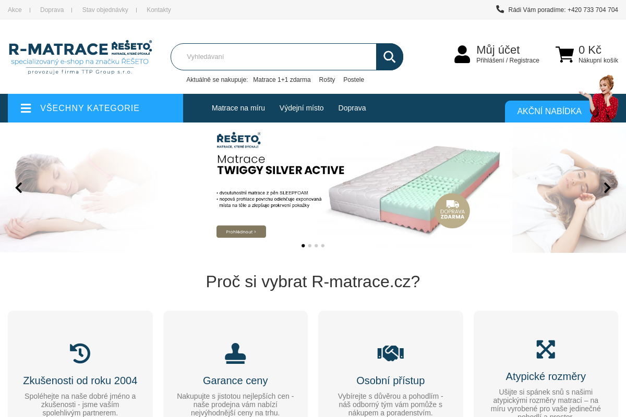Click the handshake icon
626x417 pixels.
click(x=391, y=353)
